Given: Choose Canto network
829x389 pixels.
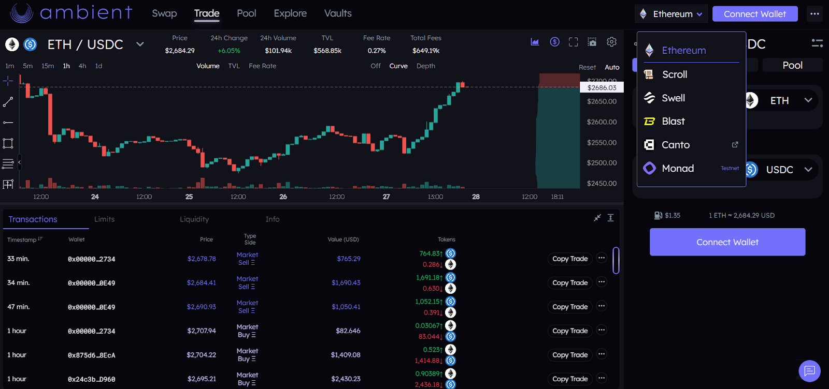Looking at the screenshot, I should (x=691, y=145).
